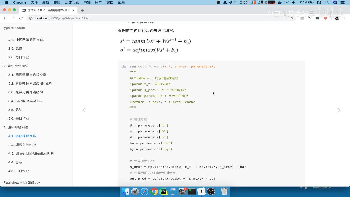The height and width of the screenshot is (197, 350).
Task: Open section 3.5 总结
Action: point(15,110)
